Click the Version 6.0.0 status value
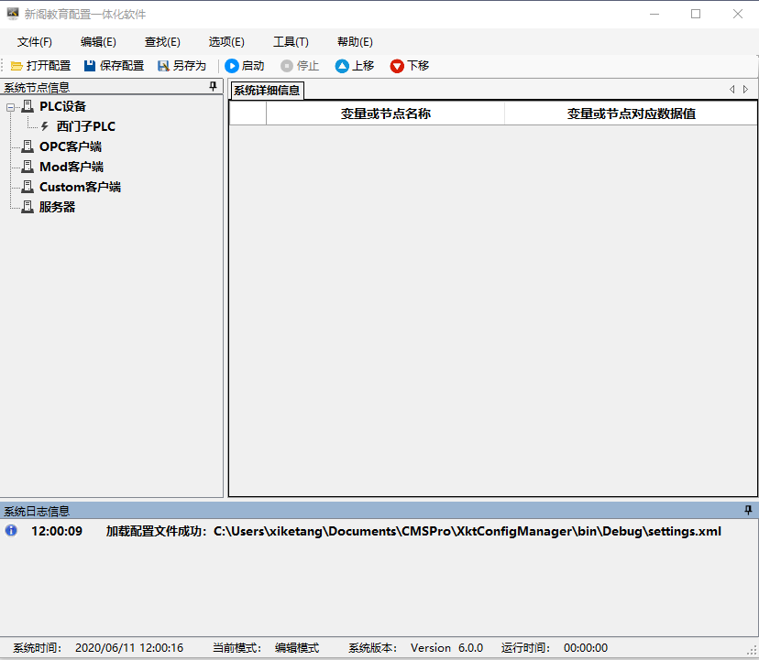Viewport: 759px width, 660px height. (x=446, y=648)
